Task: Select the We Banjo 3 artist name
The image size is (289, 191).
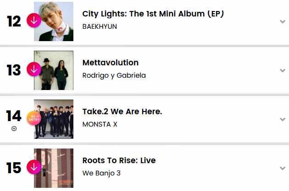Action: pos(101,173)
